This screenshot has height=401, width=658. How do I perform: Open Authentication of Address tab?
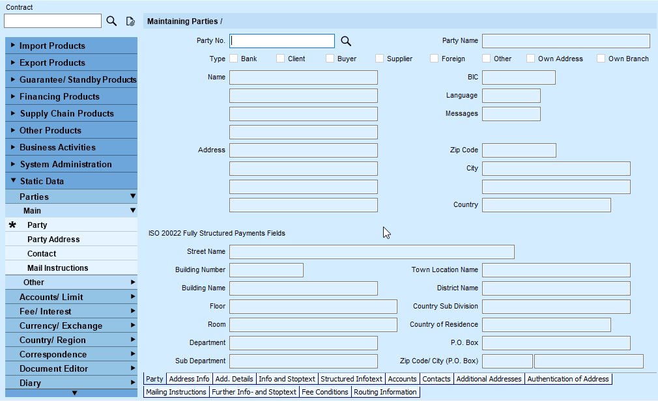568,379
